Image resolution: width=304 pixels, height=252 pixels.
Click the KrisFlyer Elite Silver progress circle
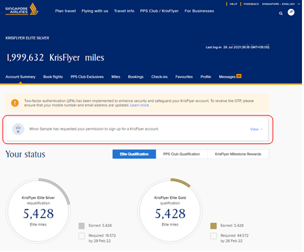click(x=38, y=211)
